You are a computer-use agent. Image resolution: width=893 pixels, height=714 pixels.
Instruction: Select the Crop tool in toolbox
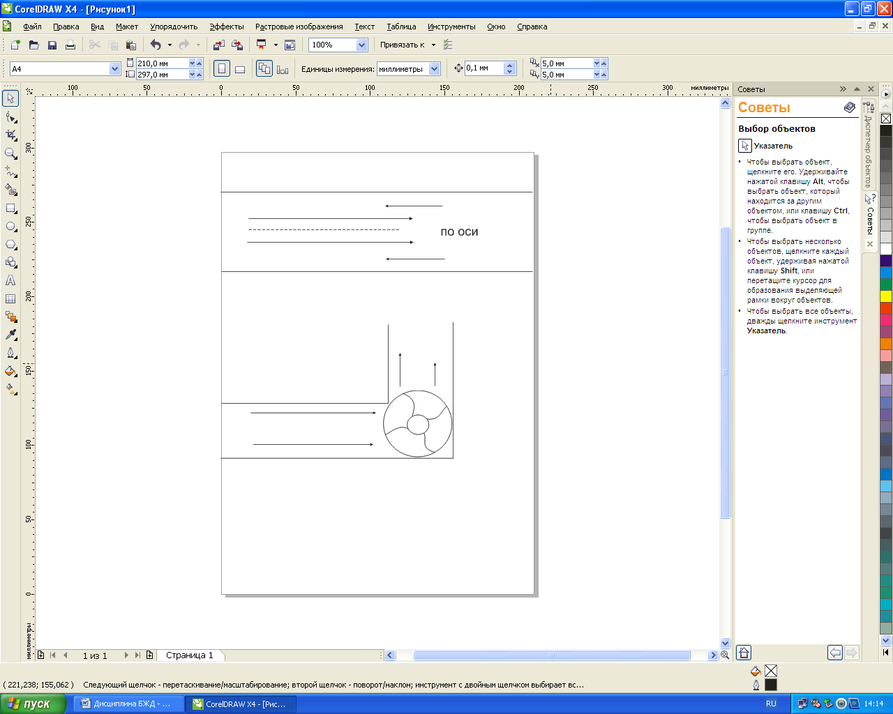[x=10, y=135]
